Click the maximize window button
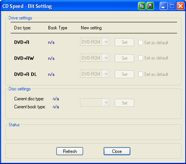 pos(172,6)
